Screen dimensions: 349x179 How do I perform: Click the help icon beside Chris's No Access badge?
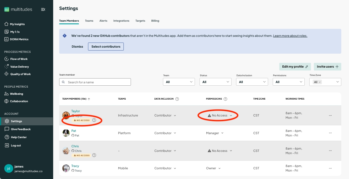tap(94, 155)
